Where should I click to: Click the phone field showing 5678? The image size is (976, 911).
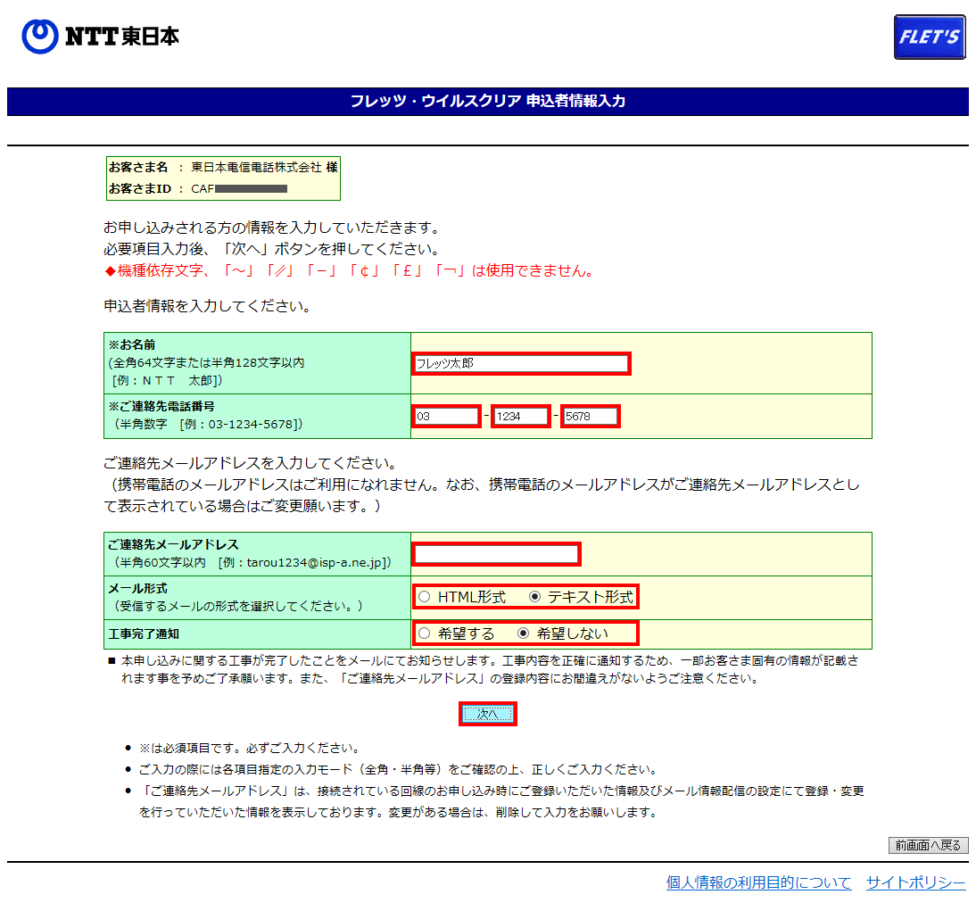[590, 417]
